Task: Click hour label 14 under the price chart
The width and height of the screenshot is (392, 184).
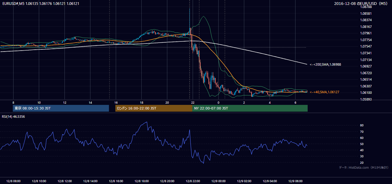Action: click(90, 102)
